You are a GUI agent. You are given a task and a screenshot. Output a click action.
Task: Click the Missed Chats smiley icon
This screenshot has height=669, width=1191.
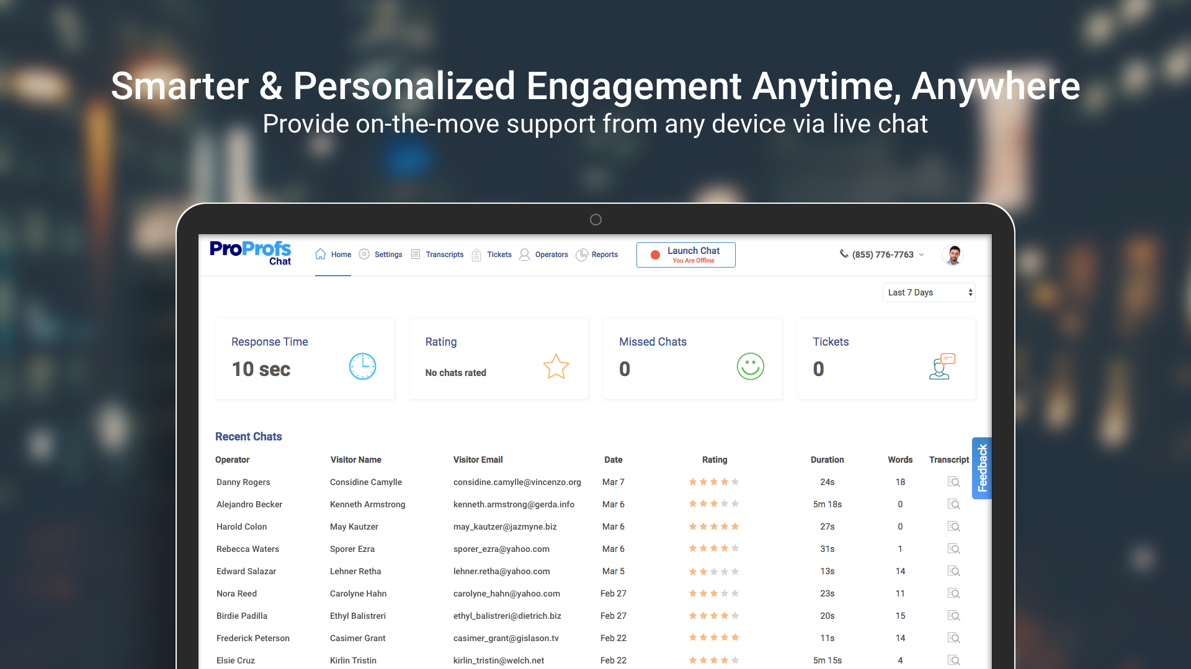750,366
